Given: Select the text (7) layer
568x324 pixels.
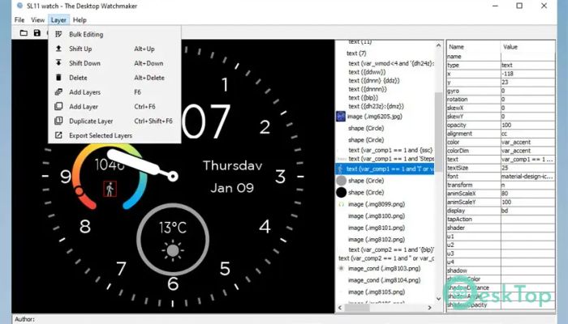Looking at the screenshot, I should pyautogui.click(x=356, y=53).
